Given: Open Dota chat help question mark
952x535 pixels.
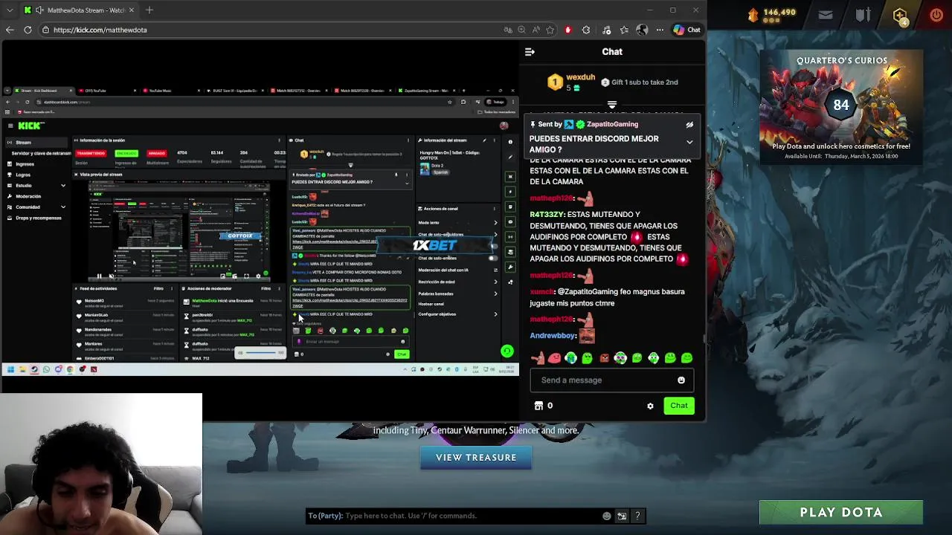Looking at the screenshot, I should click(637, 516).
